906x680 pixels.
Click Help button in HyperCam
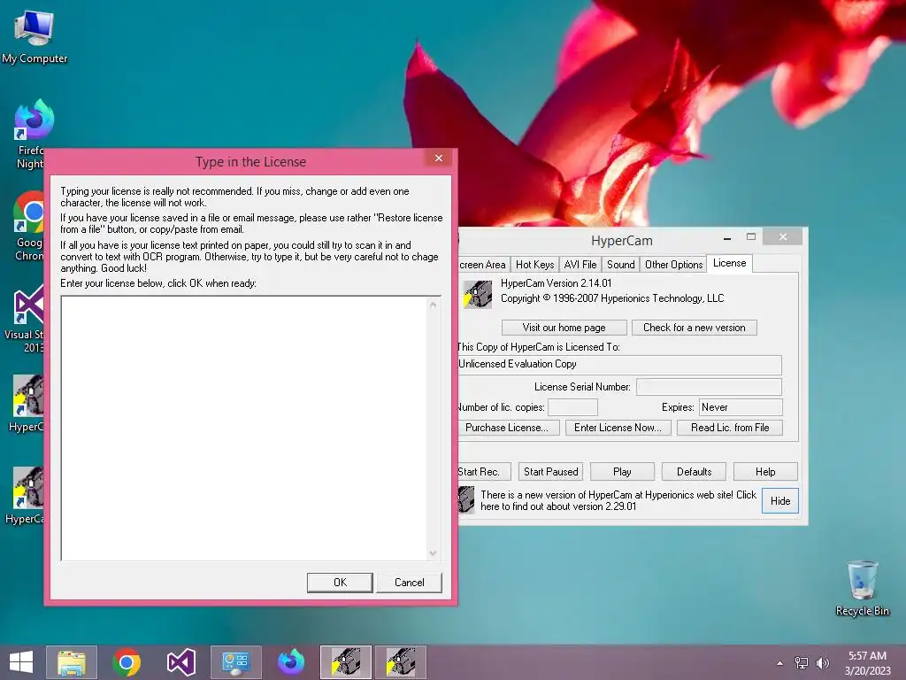coord(765,471)
